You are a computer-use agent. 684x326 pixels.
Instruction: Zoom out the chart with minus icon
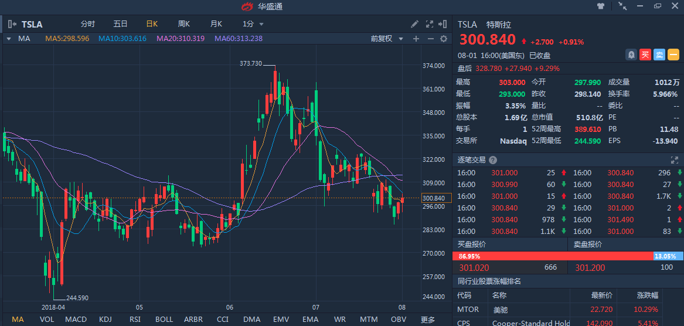click(430, 39)
